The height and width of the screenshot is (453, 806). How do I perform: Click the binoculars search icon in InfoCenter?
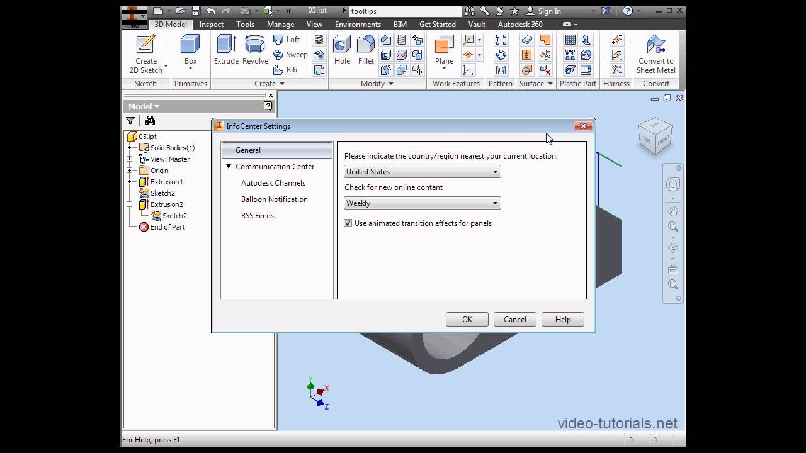(470, 11)
